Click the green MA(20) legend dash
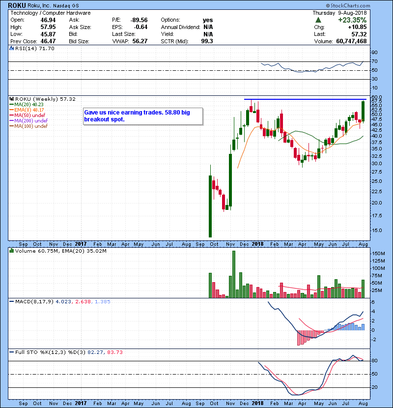The width and height of the screenshot is (393, 408). point(12,104)
